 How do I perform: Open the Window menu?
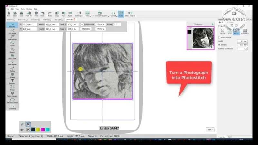tap(29, 9)
